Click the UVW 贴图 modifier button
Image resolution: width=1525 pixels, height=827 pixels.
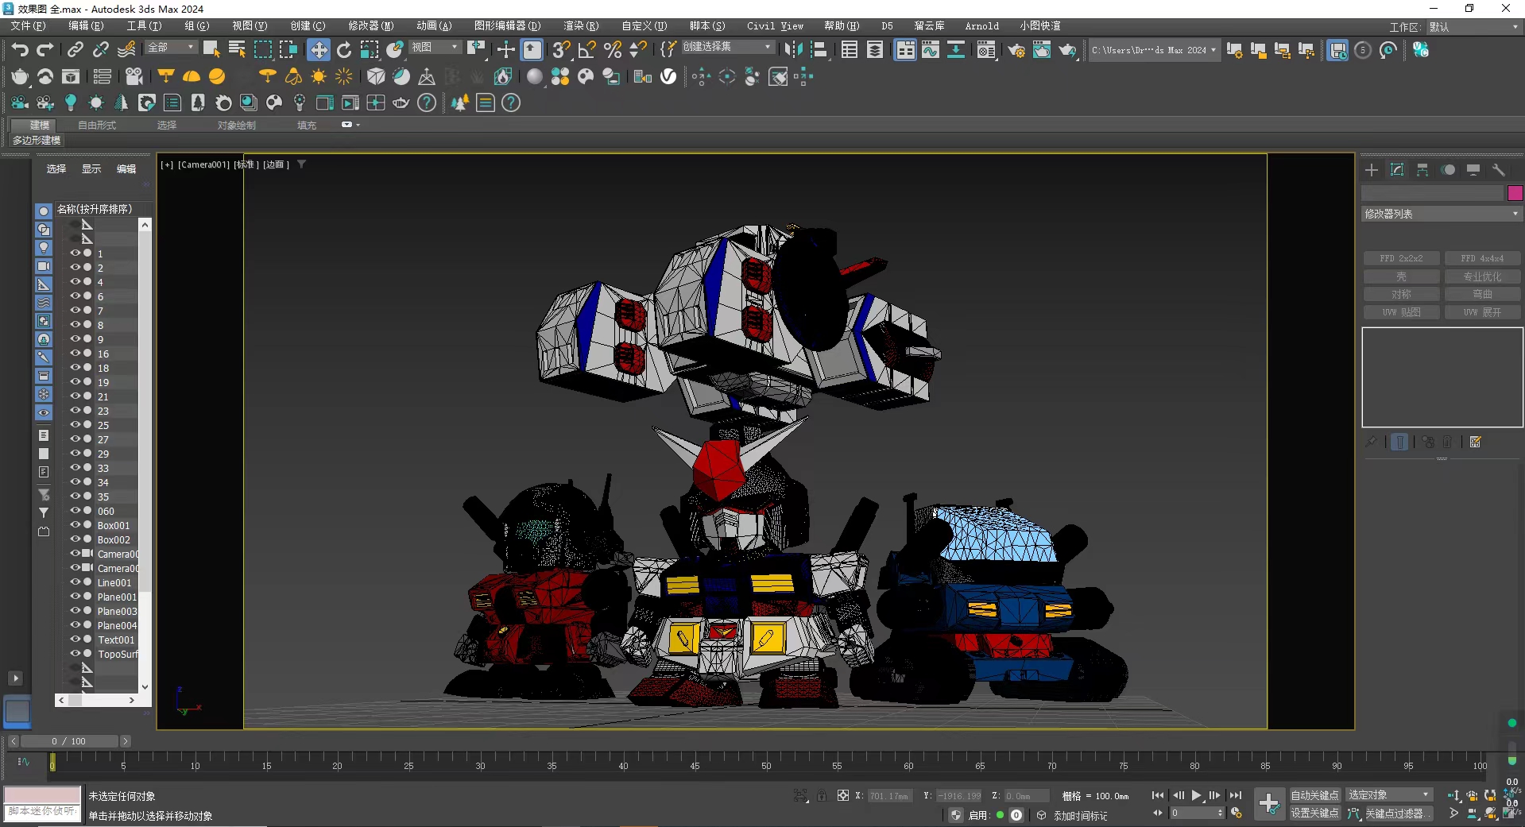coord(1401,312)
